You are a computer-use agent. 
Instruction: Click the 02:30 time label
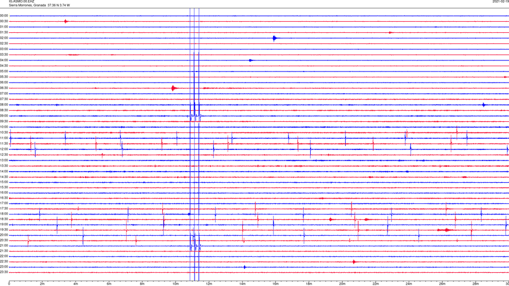pyautogui.click(x=4, y=43)
